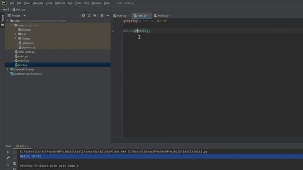Select main2.py in project tree
The height and width of the screenshot is (170, 303).
pyautogui.click(x=22, y=60)
